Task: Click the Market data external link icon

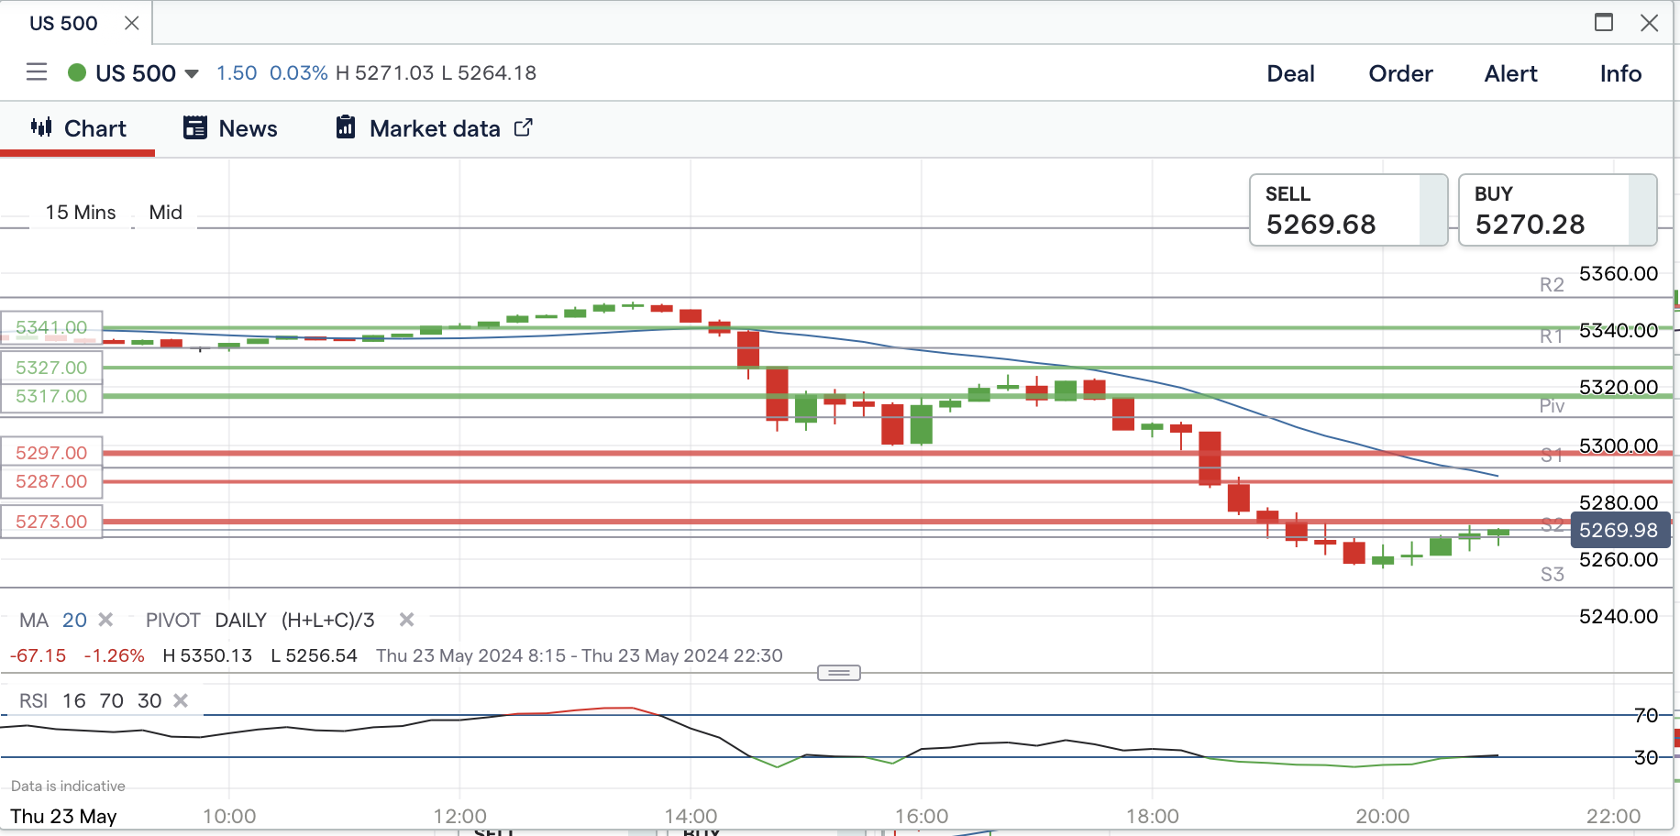Action: (x=523, y=127)
